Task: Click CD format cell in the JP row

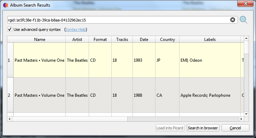Action: pos(100,60)
